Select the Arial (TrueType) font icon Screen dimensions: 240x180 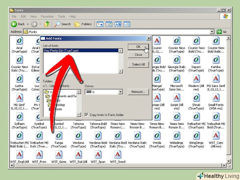click(x=19, y=41)
